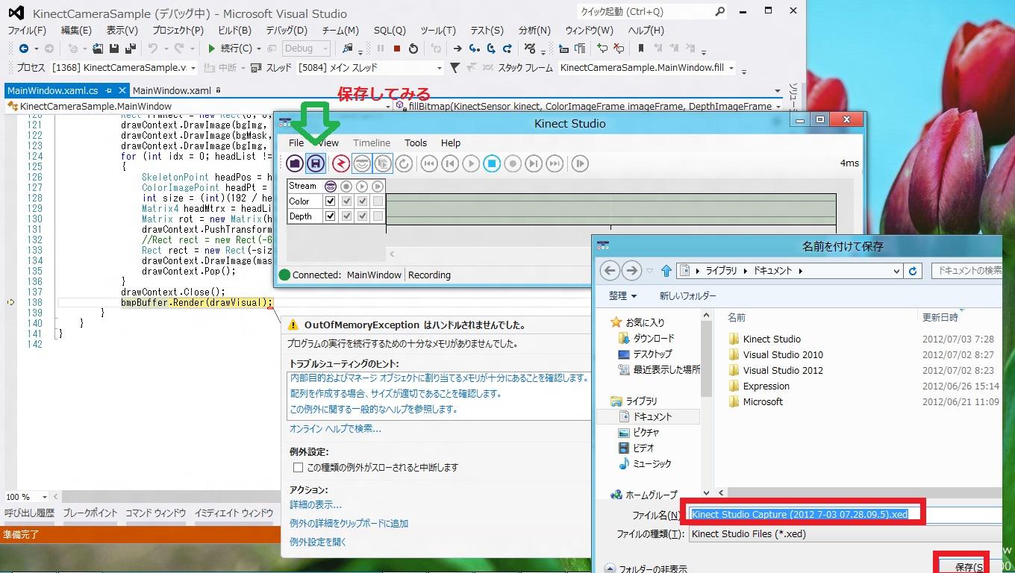Jump to start in Kinect Studio playback
The image size is (1015, 573).
pyautogui.click(x=429, y=163)
